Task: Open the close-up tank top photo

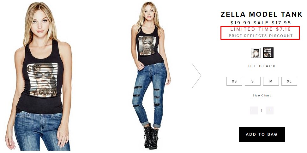Action: pyautogui.click(x=39, y=76)
